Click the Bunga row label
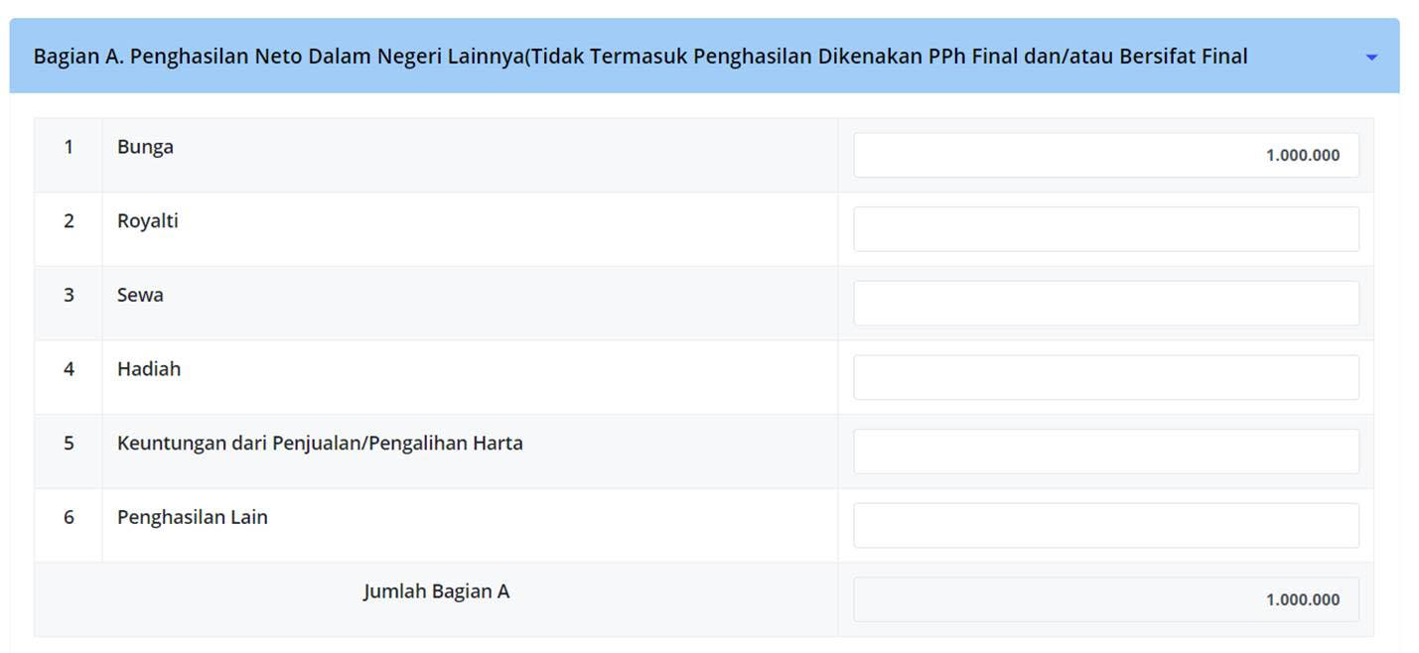Image resolution: width=1419 pixels, height=653 pixels. click(145, 147)
